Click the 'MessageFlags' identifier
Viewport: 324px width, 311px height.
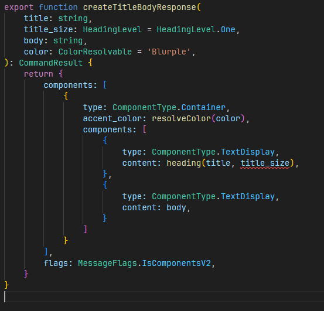(107, 264)
